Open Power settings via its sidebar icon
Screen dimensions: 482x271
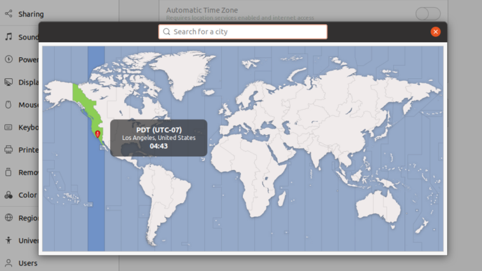9,60
